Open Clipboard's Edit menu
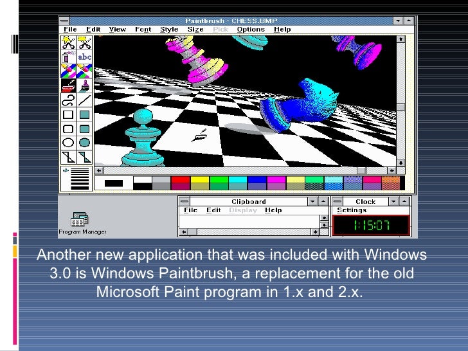The image size is (468, 351). 213,210
